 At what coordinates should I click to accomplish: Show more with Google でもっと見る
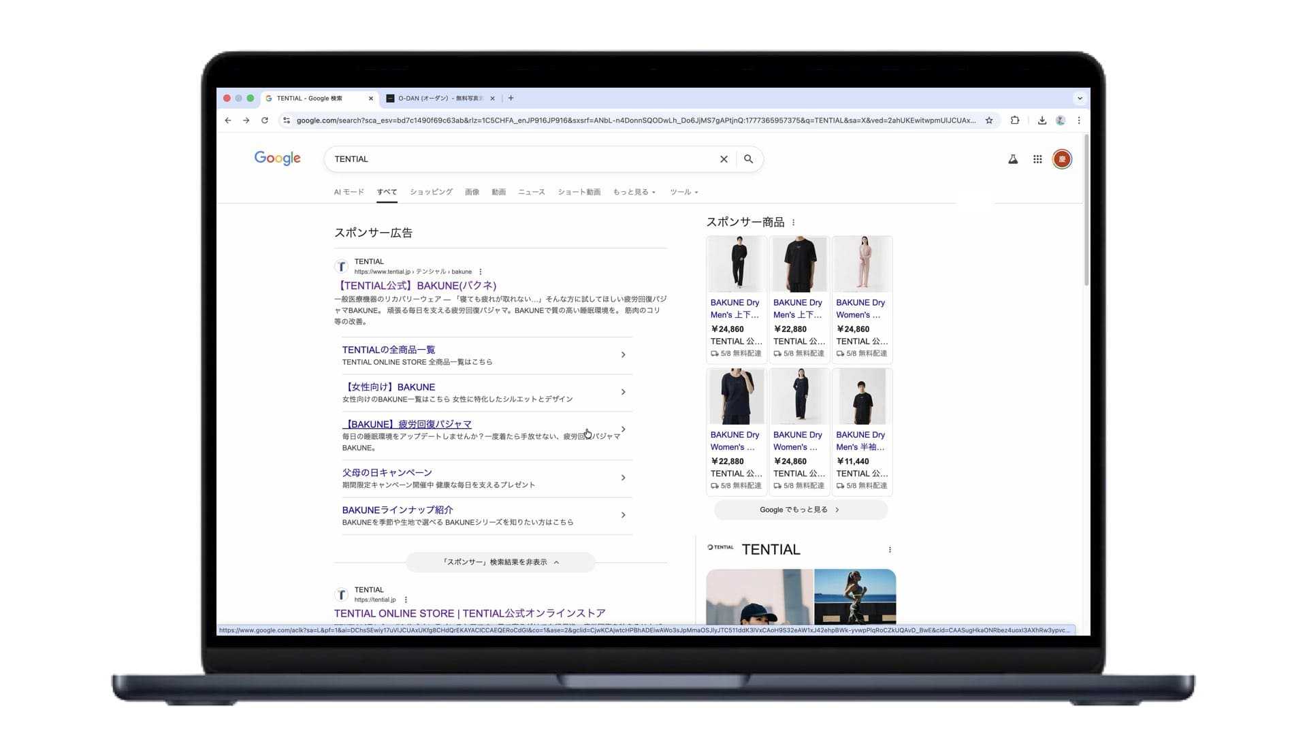point(801,510)
